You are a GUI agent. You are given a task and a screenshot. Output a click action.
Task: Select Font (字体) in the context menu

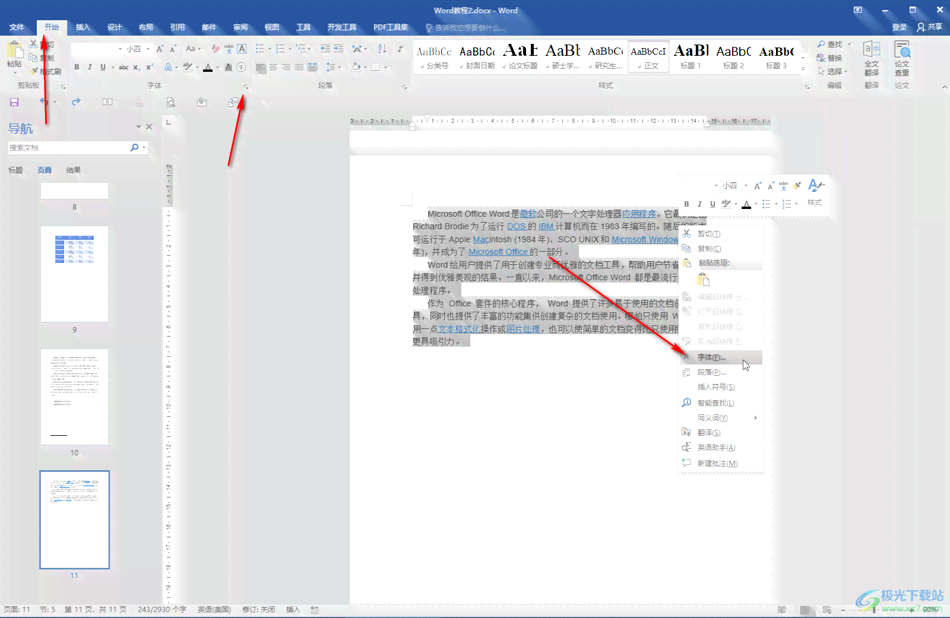721,357
